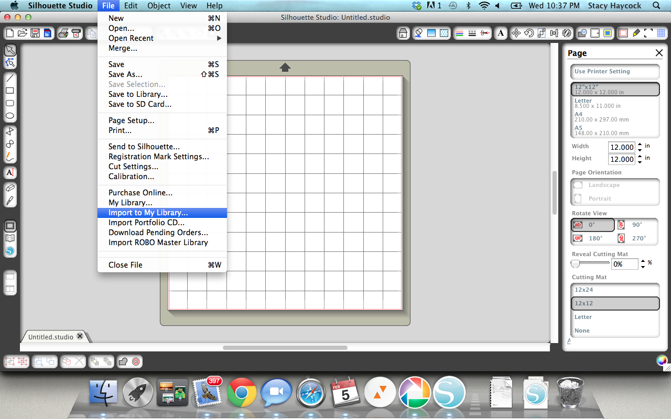Open the Open Recent submenu
Viewport: 671px width, 419px height.
click(131, 38)
